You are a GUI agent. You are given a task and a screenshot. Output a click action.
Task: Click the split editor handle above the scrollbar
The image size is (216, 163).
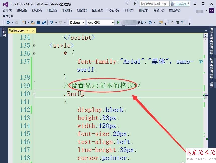205,36
